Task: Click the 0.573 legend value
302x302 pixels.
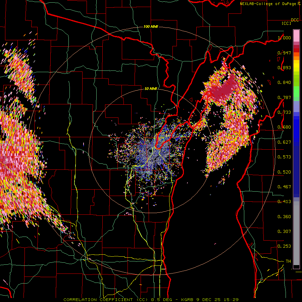Action: (x=284, y=157)
